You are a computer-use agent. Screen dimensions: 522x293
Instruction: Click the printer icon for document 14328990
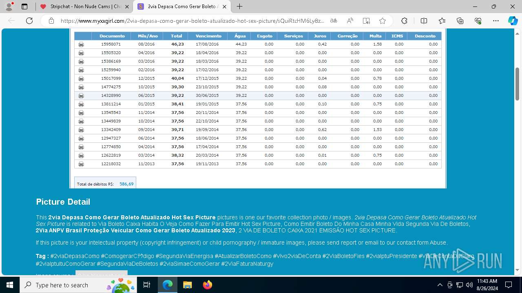pyautogui.click(x=81, y=96)
